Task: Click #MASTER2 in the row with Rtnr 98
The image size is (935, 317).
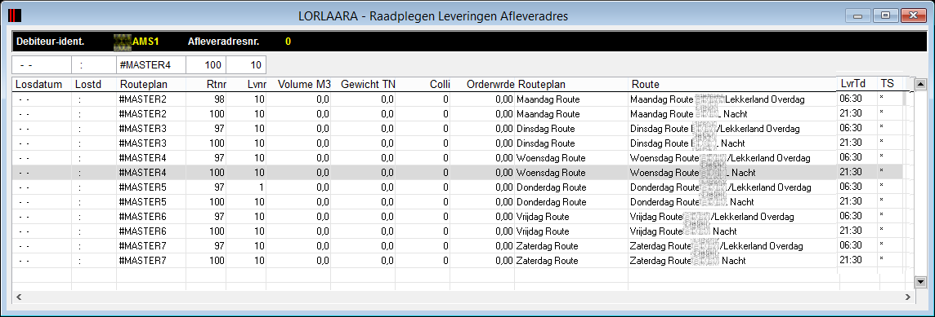Action: pos(143,99)
